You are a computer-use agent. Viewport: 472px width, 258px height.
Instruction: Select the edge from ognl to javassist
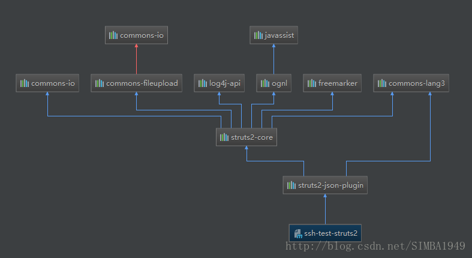tap(273, 59)
